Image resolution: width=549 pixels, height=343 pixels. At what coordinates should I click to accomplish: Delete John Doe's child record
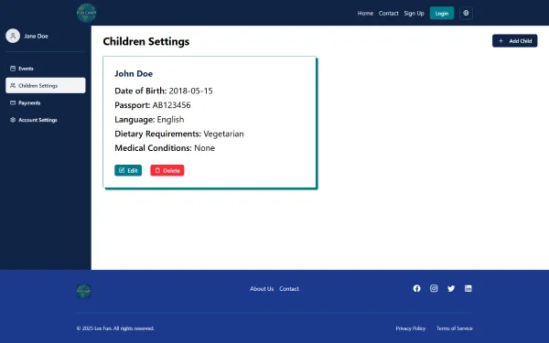tap(167, 170)
